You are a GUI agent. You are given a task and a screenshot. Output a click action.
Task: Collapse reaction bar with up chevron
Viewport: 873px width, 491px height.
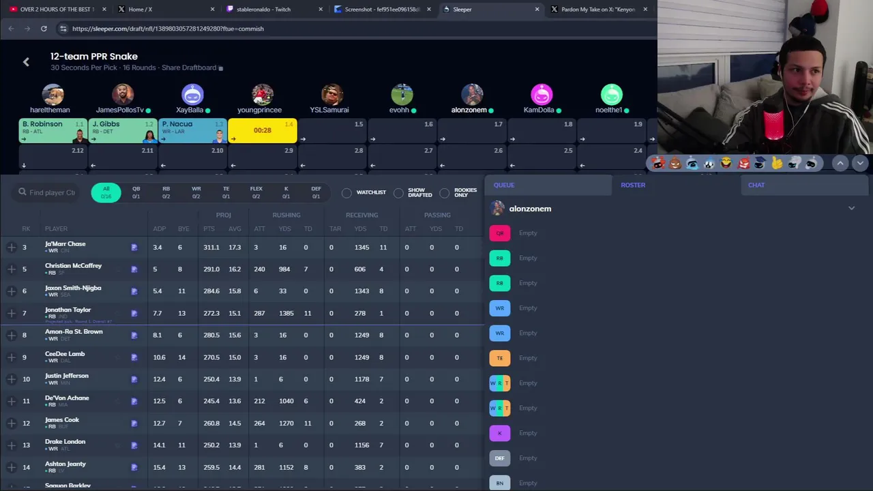pos(840,164)
